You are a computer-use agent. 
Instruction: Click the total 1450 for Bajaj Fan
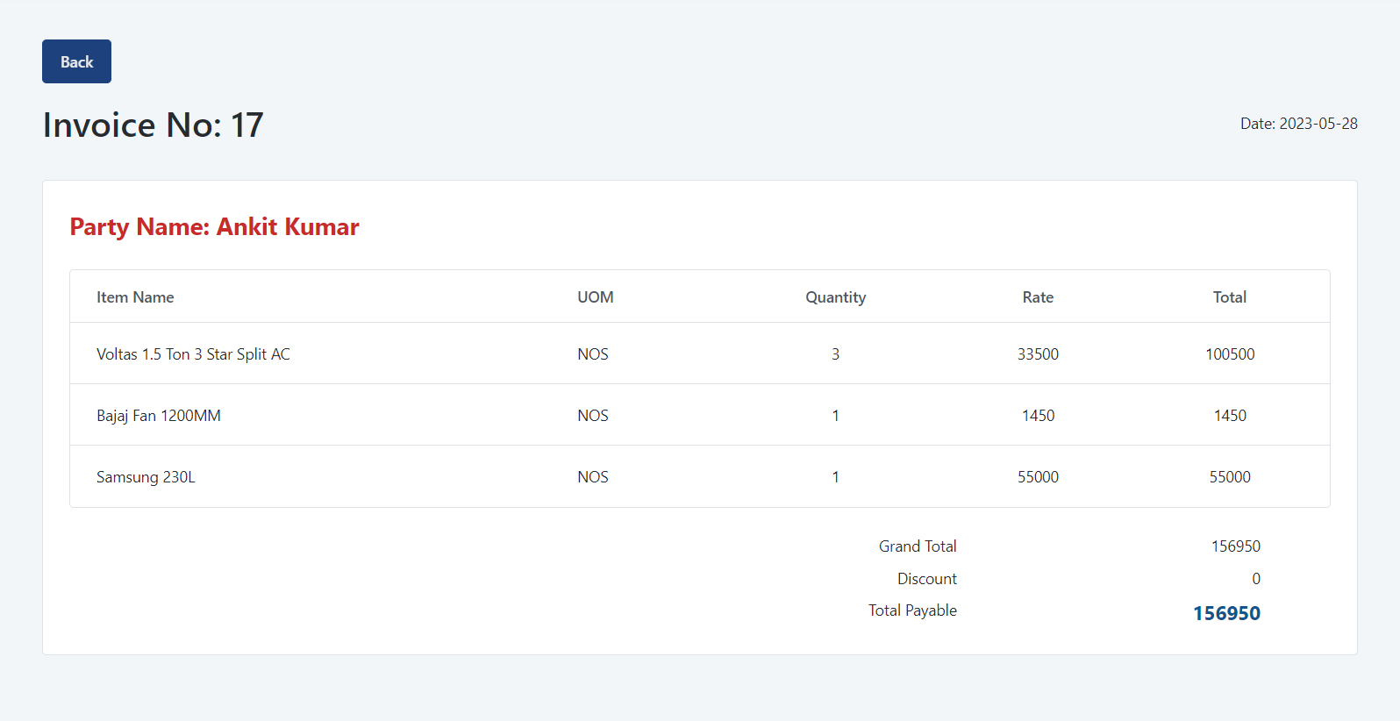tap(1230, 415)
